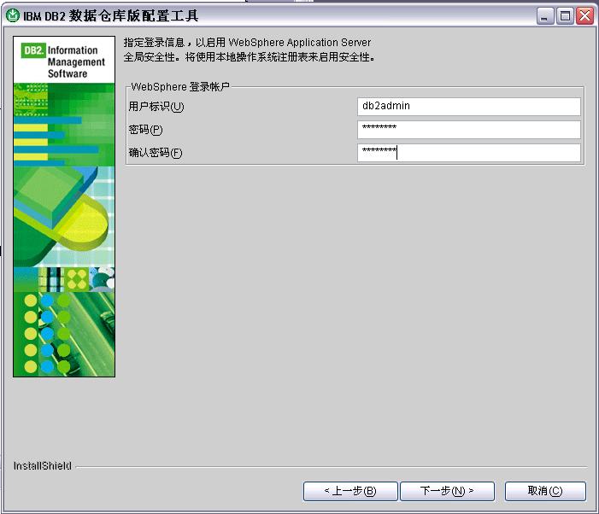Screen dimensions: 599x514
Task: Proceed with the 下一步(N) button
Action: click(447, 491)
